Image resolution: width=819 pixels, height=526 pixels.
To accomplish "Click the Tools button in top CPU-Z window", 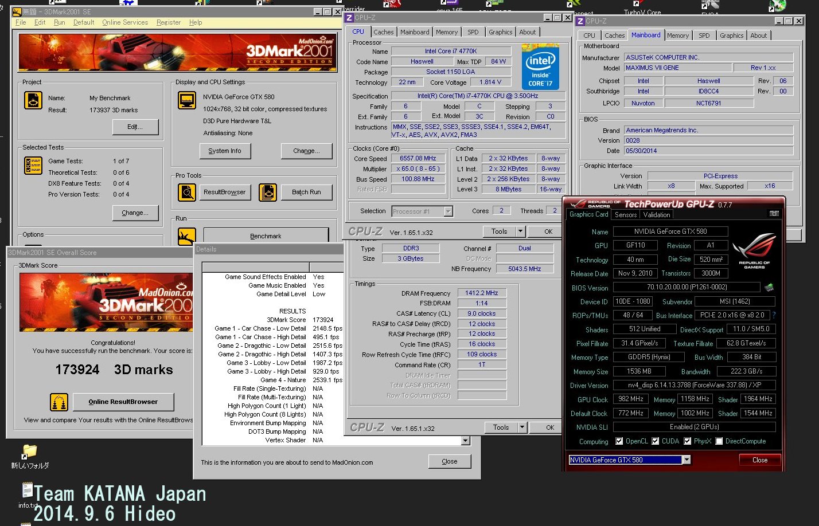I will [500, 231].
